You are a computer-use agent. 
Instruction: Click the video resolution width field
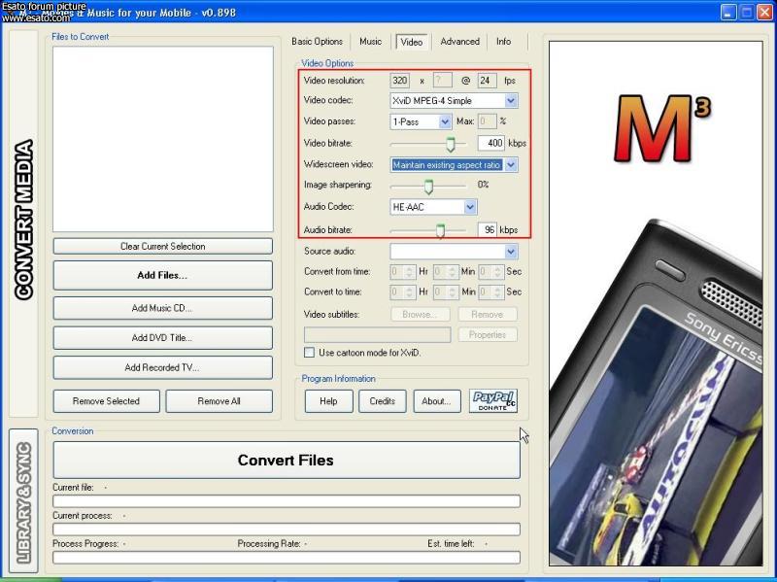[x=400, y=81]
